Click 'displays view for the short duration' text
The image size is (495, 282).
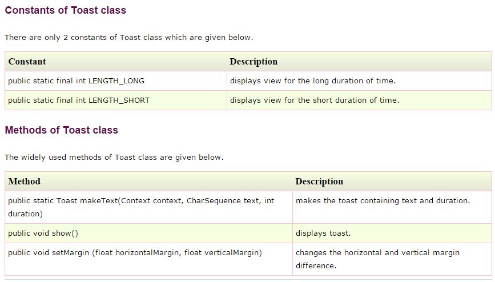click(314, 100)
